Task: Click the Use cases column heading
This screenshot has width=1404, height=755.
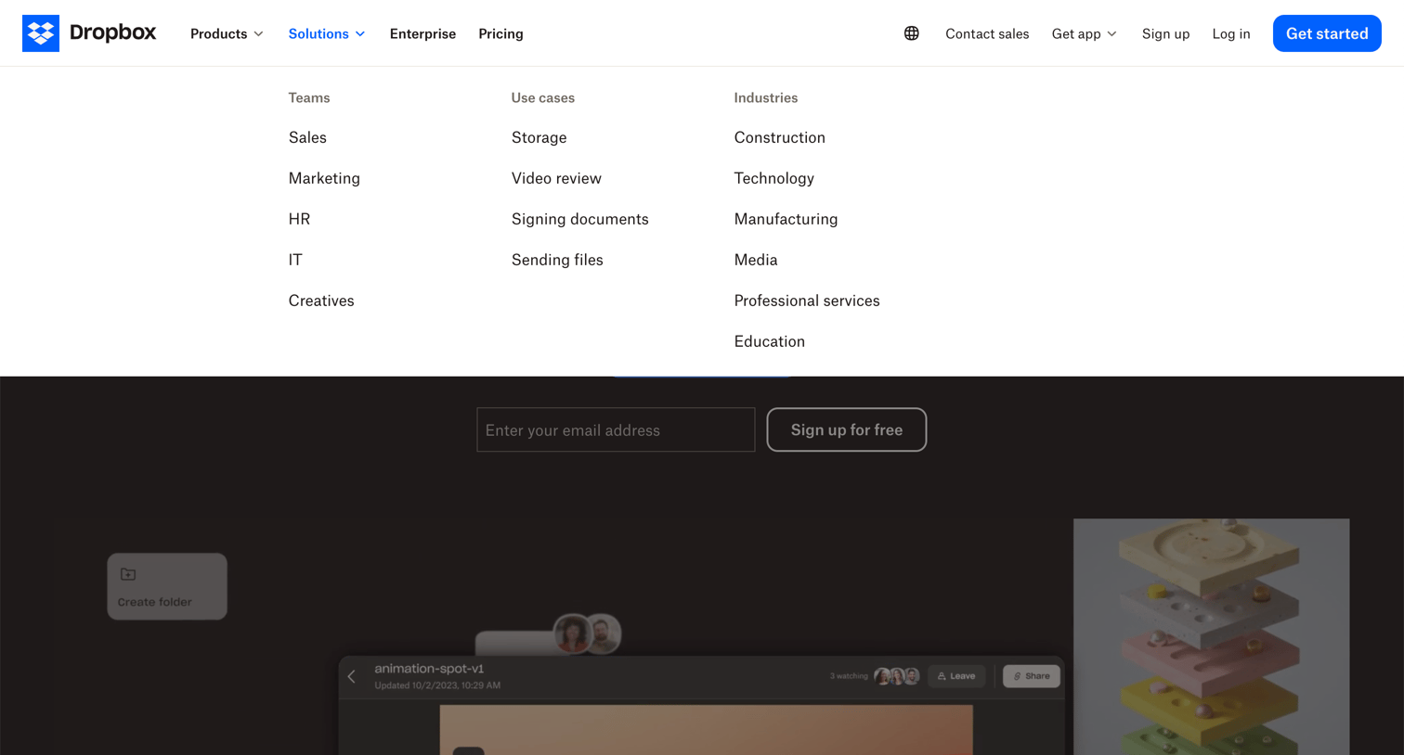Action: 543,97
